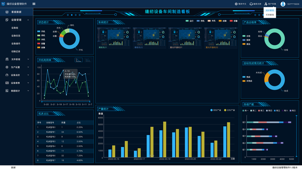Open the user avatar profile picture

click(x=283, y=4)
